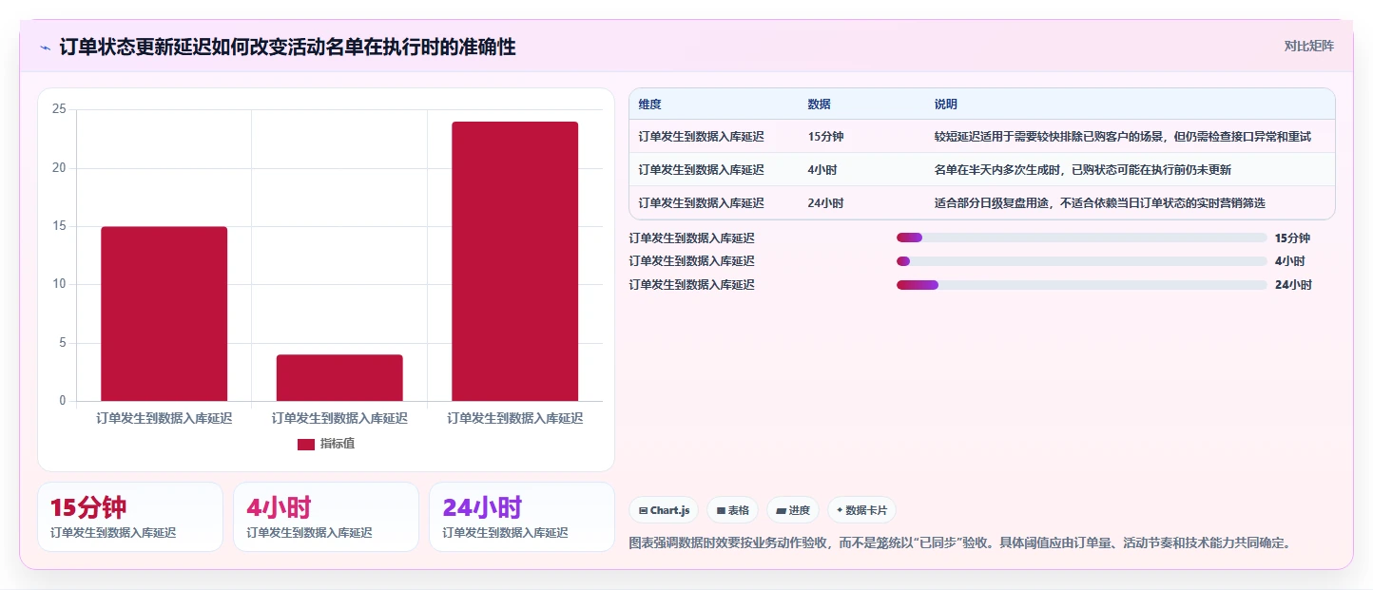Click the 15分钟 progress bar
The image size is (1373, 590).
click(x=1082, y=238)
